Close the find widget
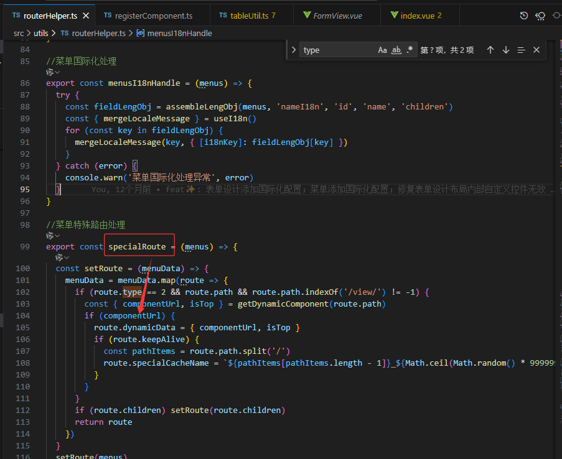This screenshot has height=459, width=562. coord(536,50)
